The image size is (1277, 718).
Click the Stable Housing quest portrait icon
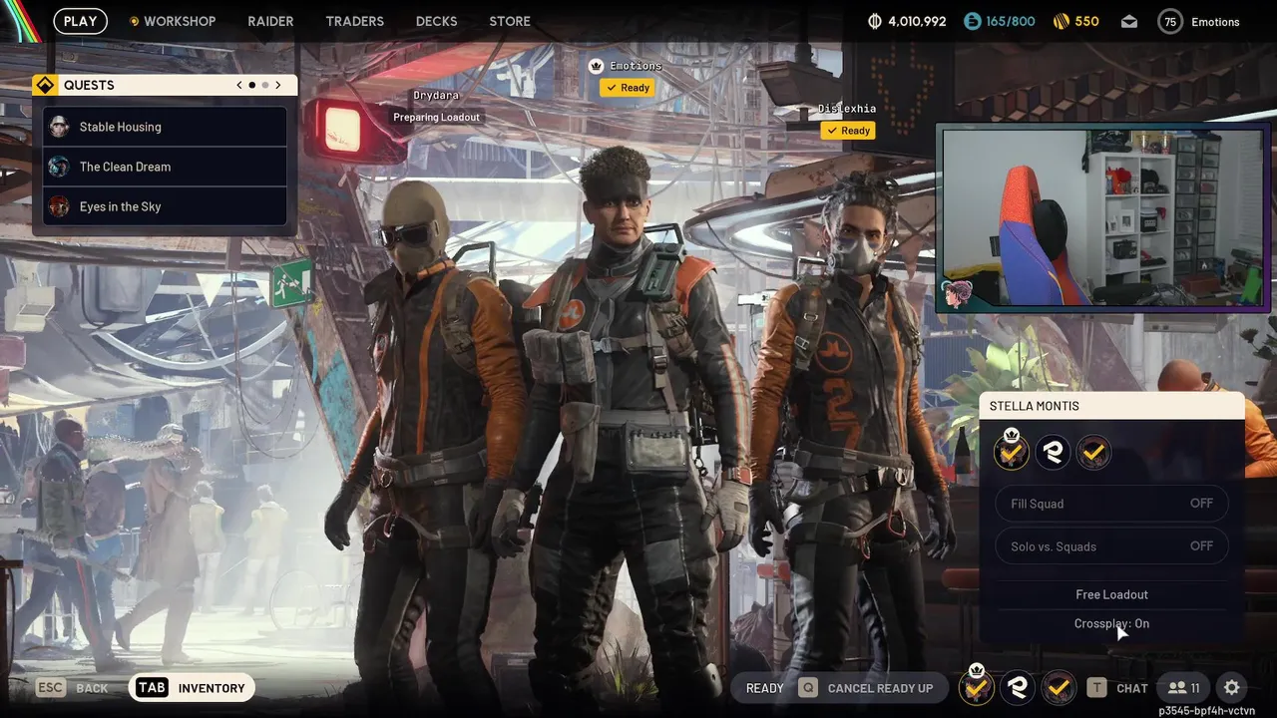pos(59,127)
